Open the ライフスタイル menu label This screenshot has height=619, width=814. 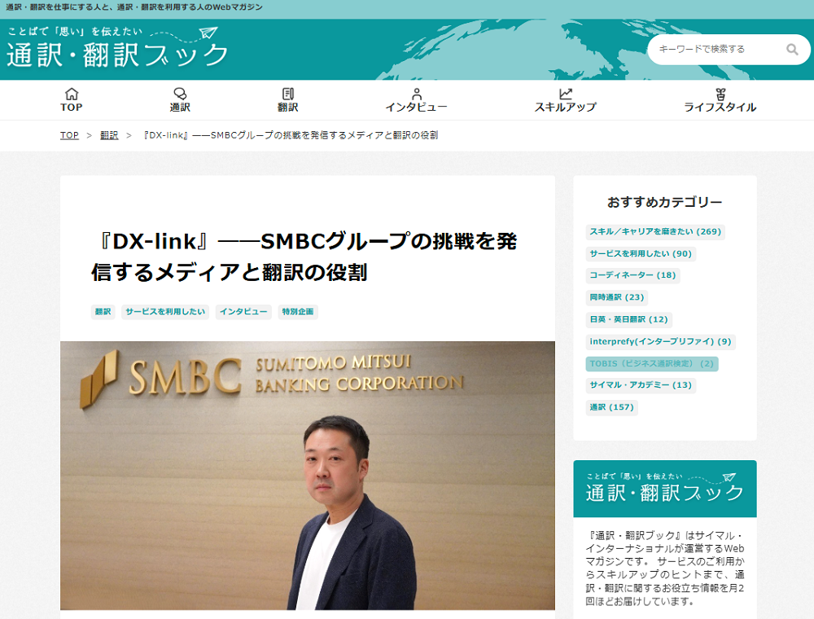[720, 108]
